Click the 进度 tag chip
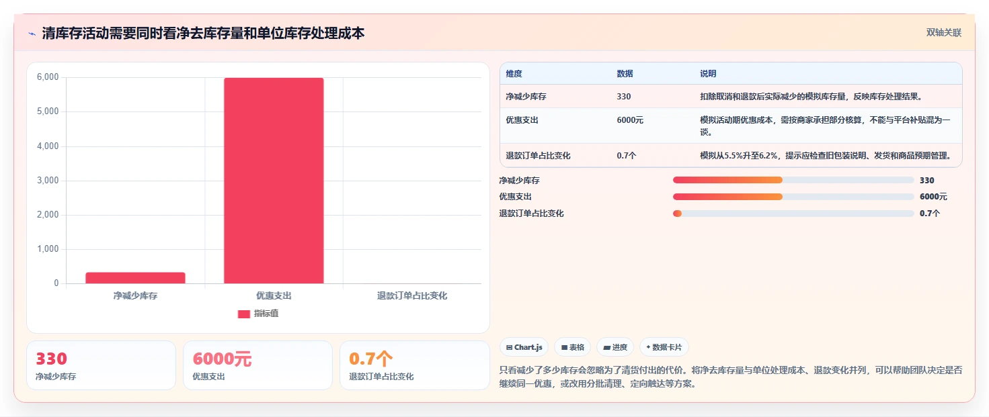Viewport: 989px width, 417px height. (x=615, y=347)
